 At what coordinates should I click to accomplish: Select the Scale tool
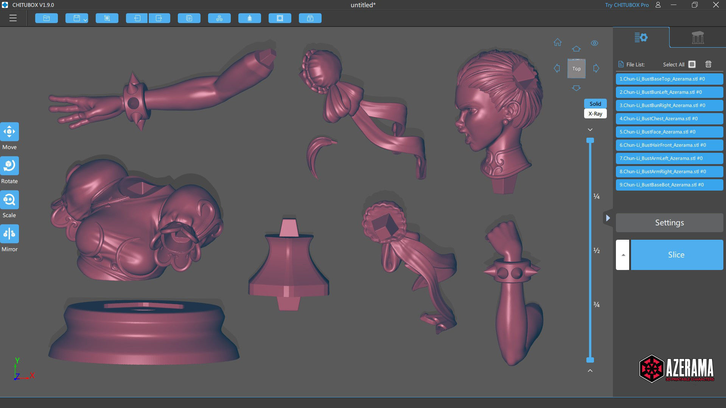point(9,200)
